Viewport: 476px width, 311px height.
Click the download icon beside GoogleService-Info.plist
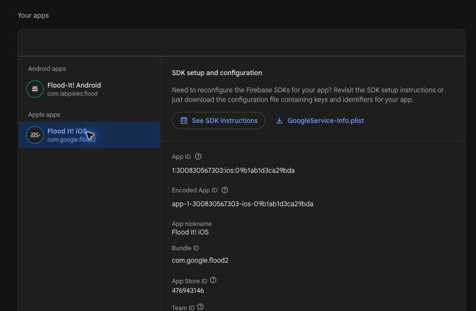pos(279,121)
